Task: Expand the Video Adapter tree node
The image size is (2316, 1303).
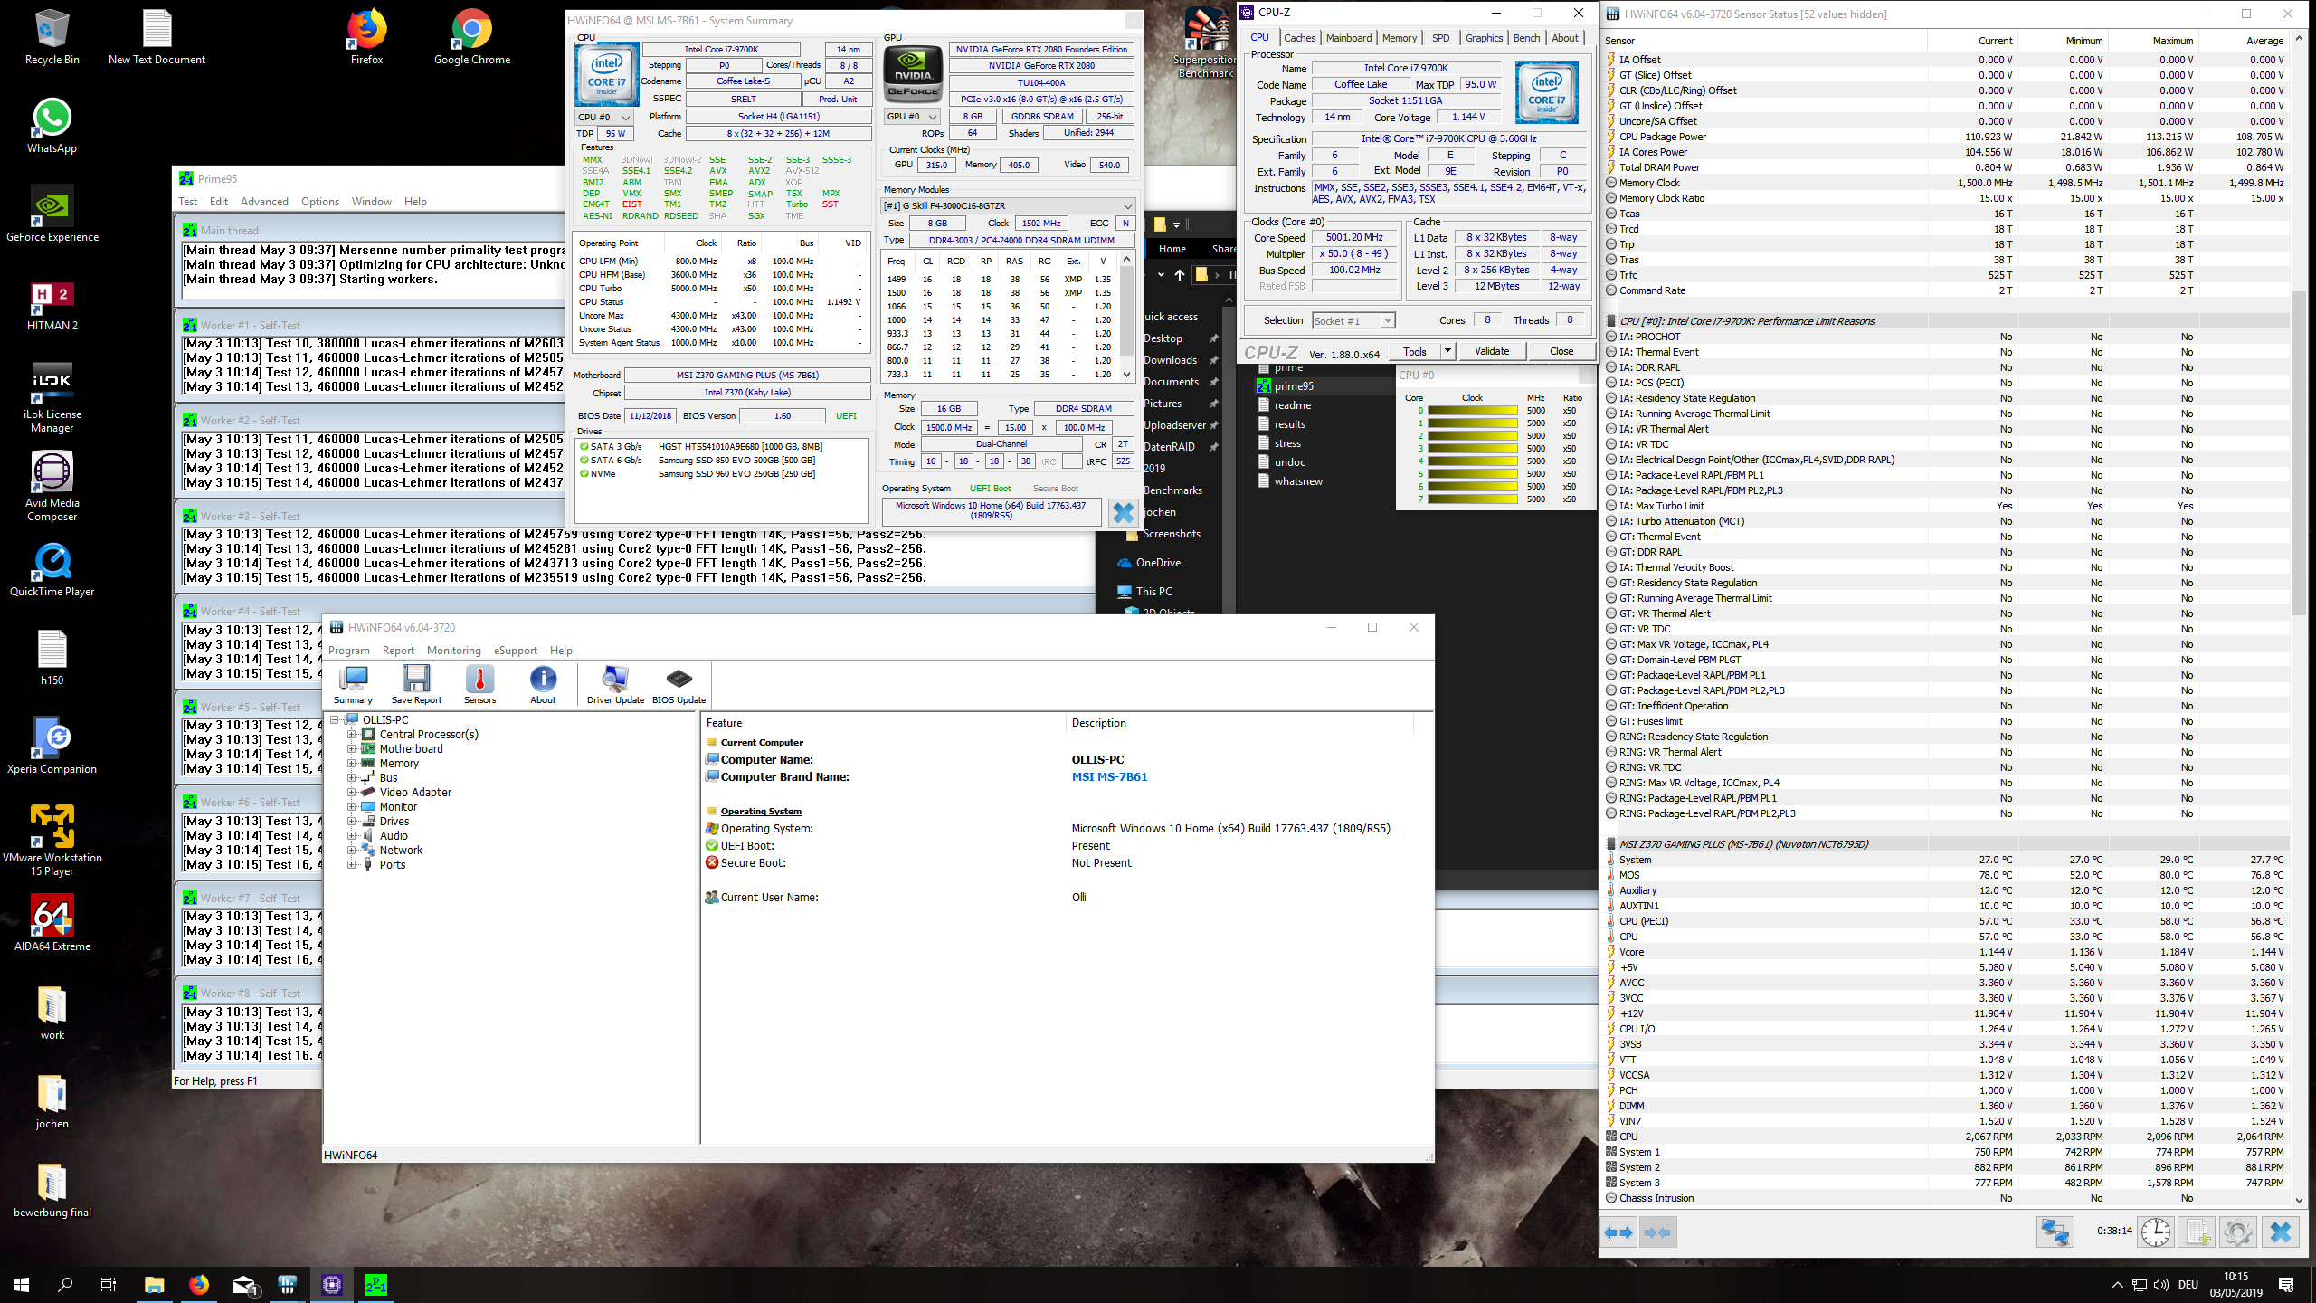Action: coord(352,793)
